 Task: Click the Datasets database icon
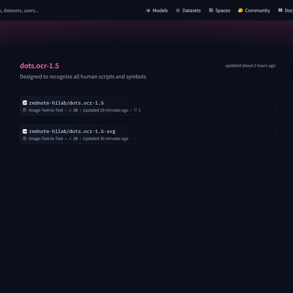(178, 10)
